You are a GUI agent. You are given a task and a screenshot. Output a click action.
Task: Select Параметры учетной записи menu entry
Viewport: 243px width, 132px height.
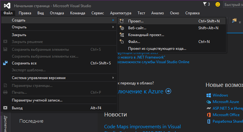tap(37, 100)
